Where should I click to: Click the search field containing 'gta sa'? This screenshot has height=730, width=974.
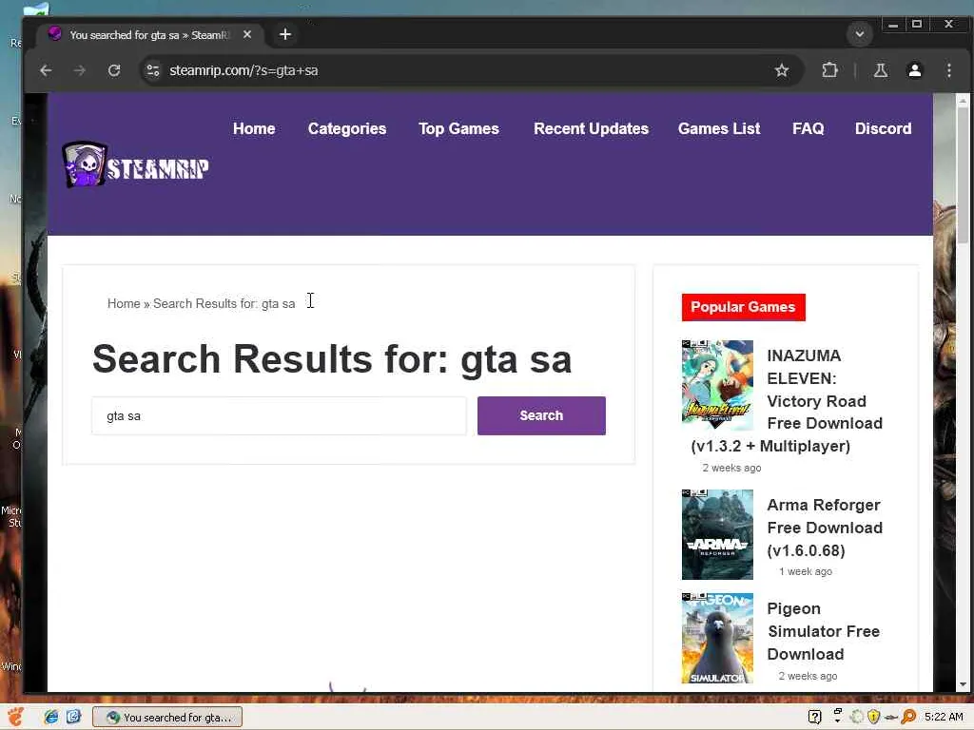279,416
